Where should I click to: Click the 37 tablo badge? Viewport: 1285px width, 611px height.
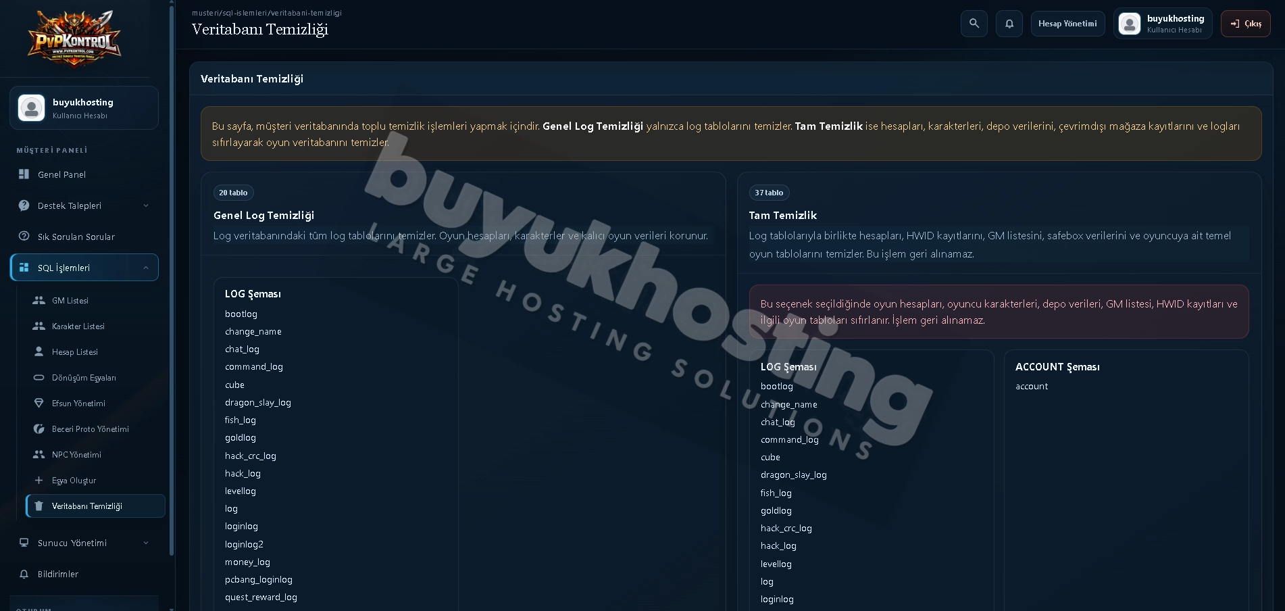click(x=769, y=193)
